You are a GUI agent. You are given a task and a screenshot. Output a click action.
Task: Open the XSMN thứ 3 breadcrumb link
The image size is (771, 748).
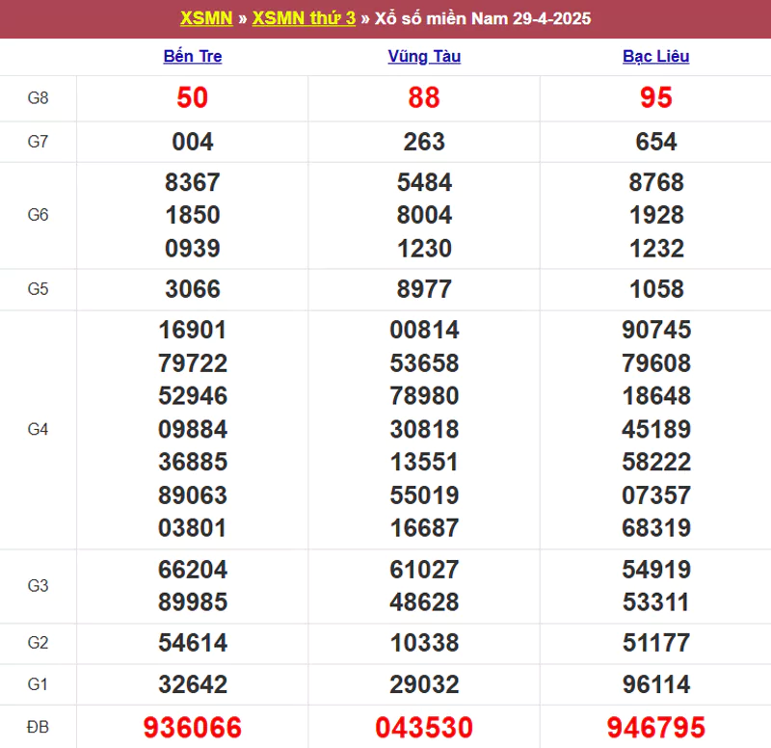(x=304, y=18)
